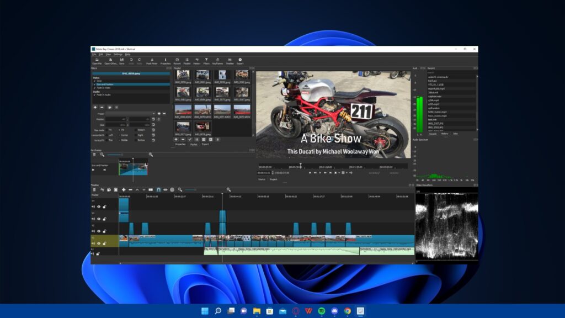565x318 pixels.
Task: Click the playlist update checkmark icon
Action: [190, 140]
